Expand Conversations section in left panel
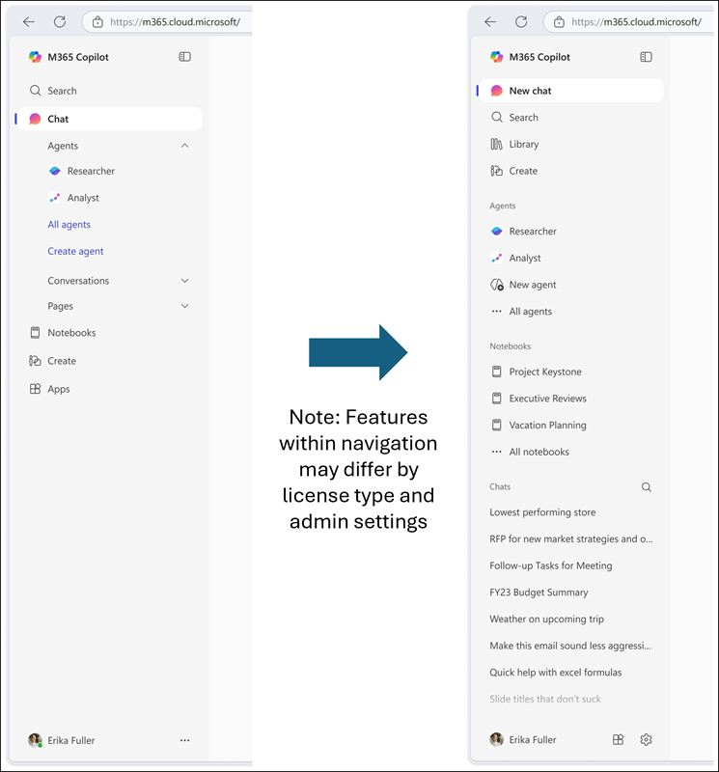This screenshot has width=719, height=772. 118,281
